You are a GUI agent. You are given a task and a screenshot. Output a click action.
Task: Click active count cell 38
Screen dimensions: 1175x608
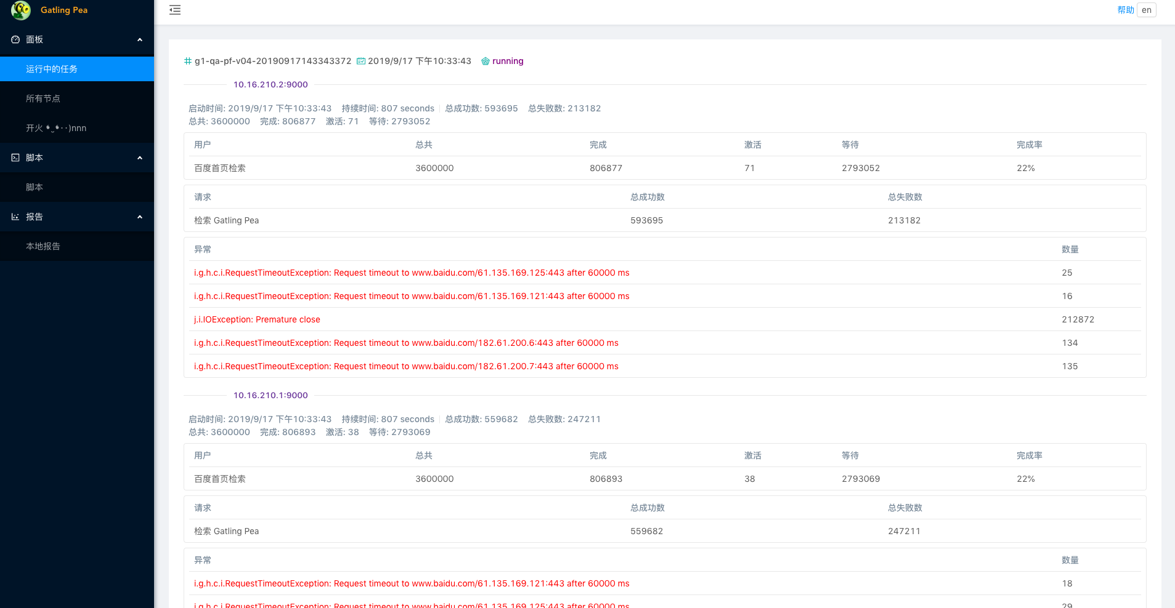[749, 479]
